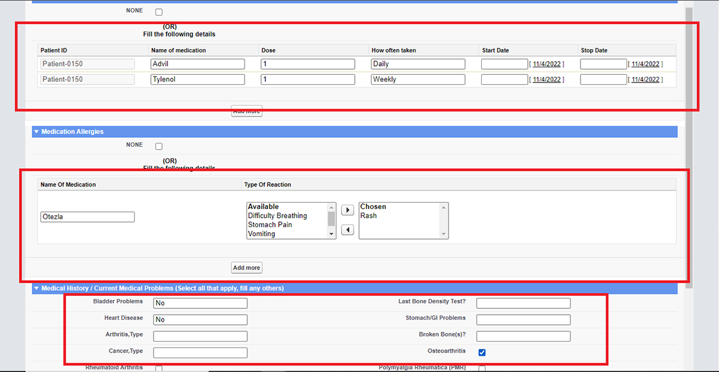Select Vomiting in the Available reactions list

tap(262, 234)
